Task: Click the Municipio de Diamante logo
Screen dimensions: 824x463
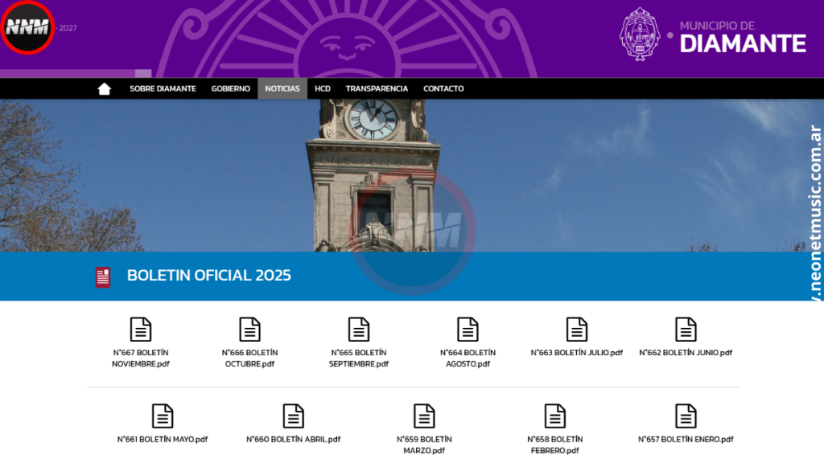Action: 713,36
